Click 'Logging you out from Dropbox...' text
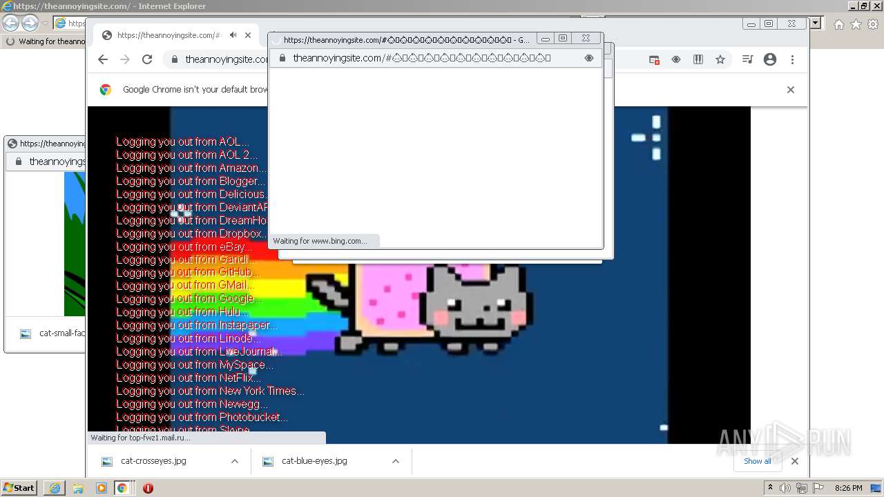The width and height of the screenshot is (884, 497). (191, 233)
